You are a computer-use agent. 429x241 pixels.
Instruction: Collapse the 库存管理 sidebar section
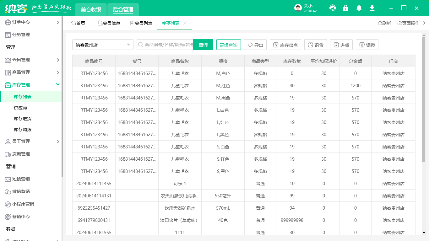[x=57, y=84]
